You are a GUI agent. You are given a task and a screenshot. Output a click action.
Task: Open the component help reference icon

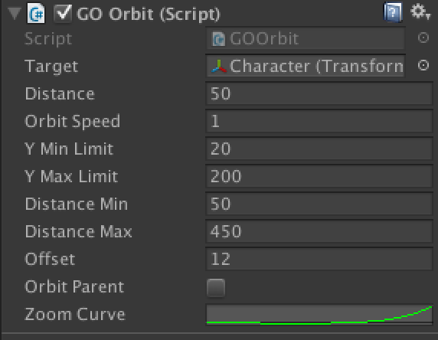pyautogui.click(x=393, y=12)
